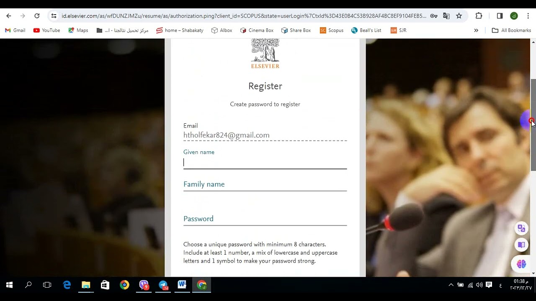This screenshot has height=301, width=536.
Task: Open the taskbar clock and date
Action: point(521,285)
